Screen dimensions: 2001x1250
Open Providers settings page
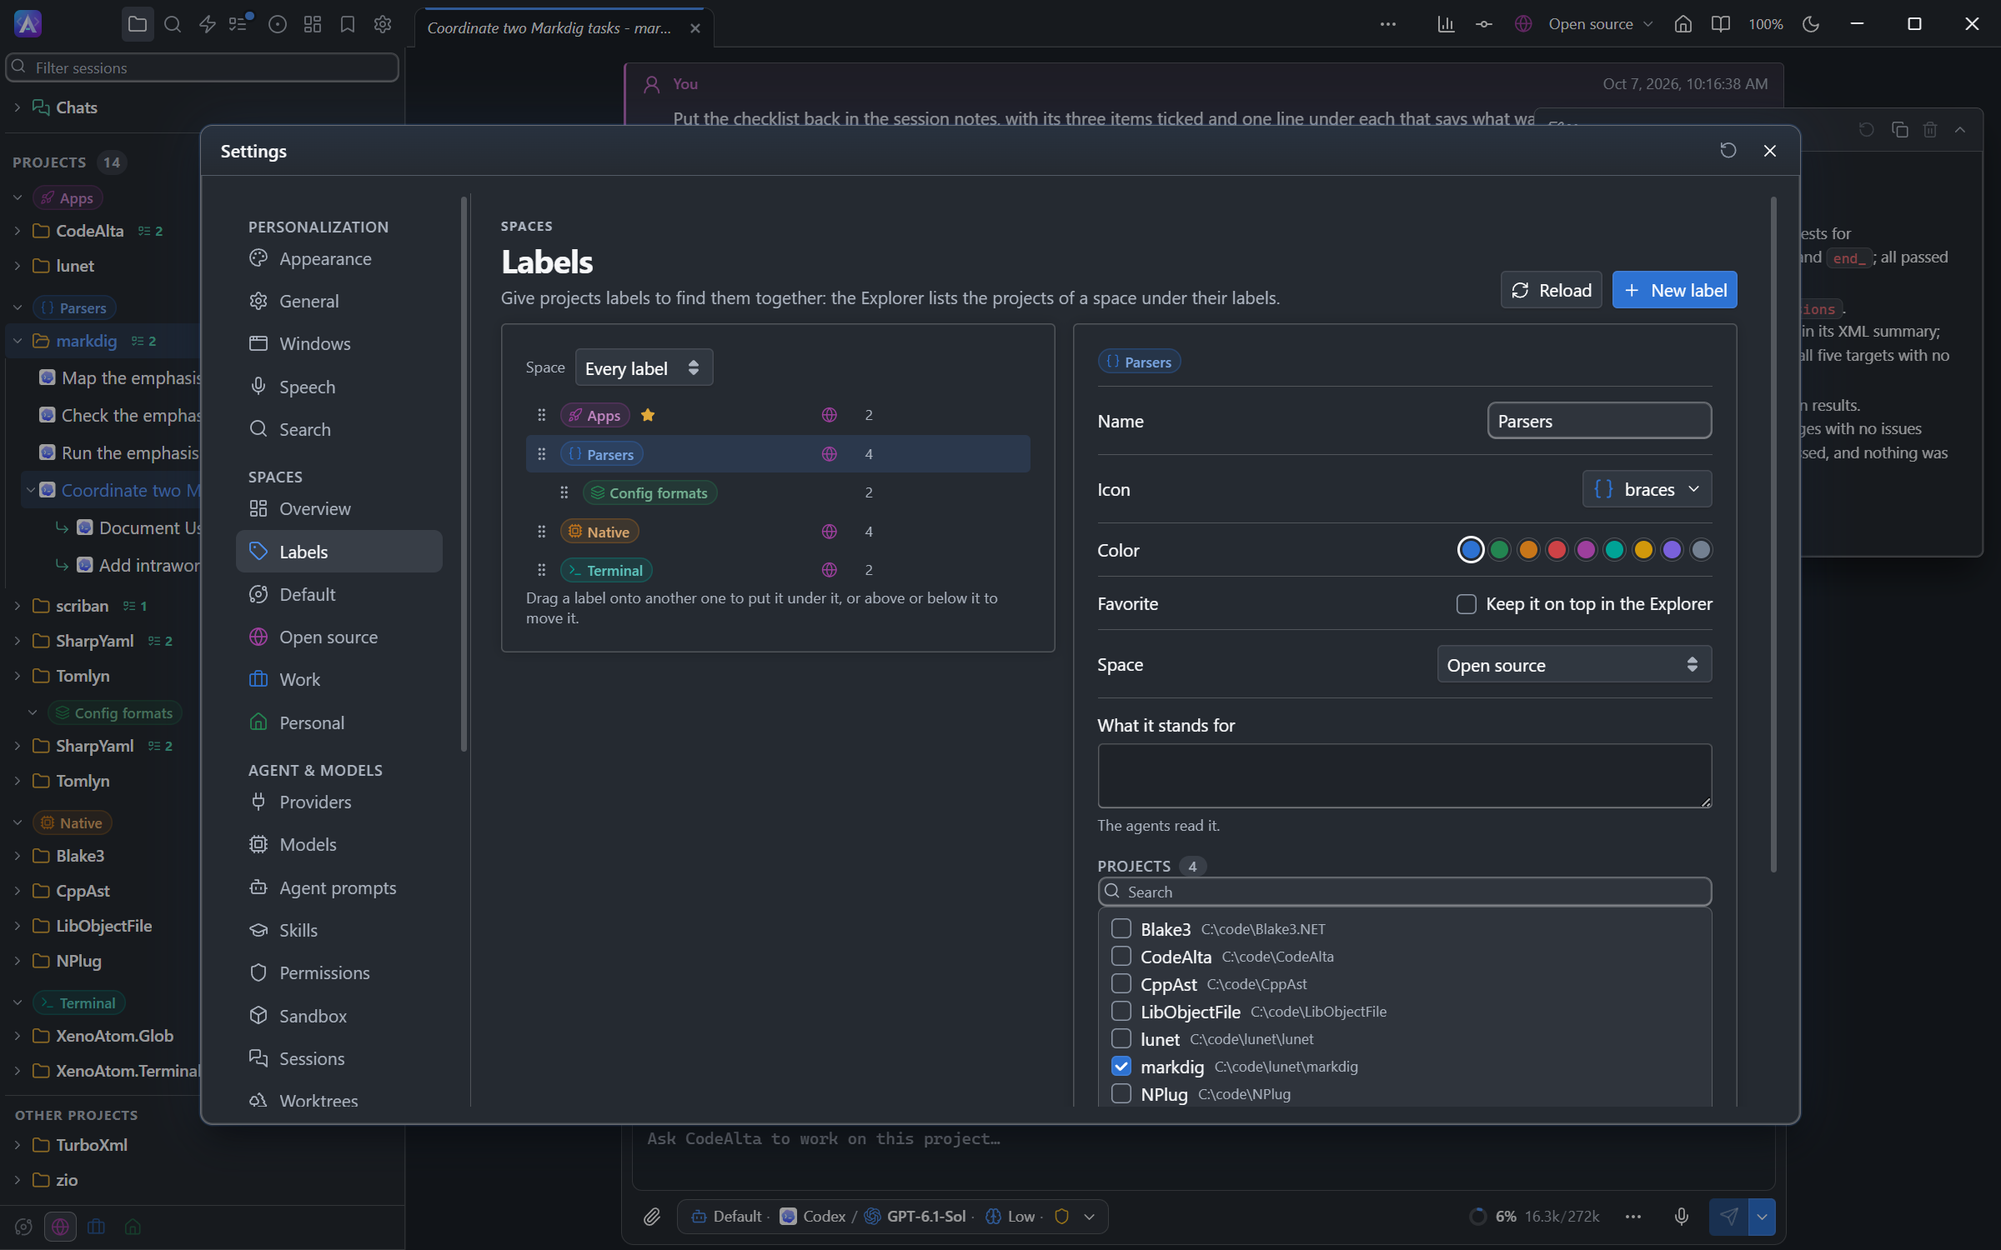pos(339,802)
